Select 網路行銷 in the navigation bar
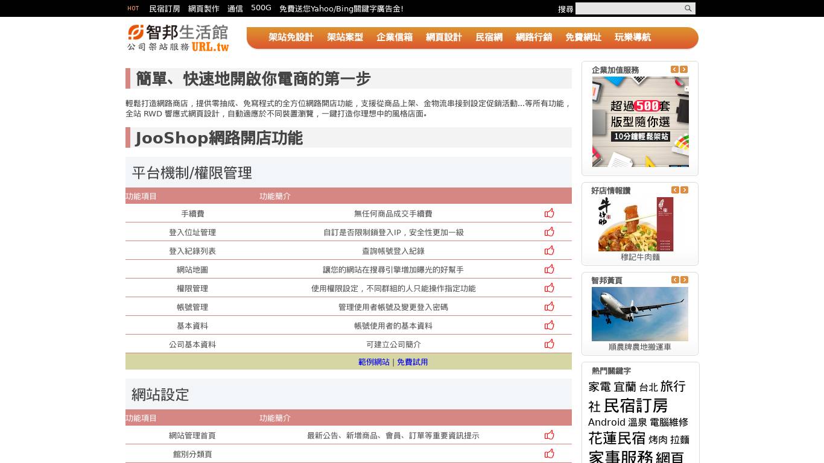This screenshot has width=824, height=463. [x=534, y=37]
